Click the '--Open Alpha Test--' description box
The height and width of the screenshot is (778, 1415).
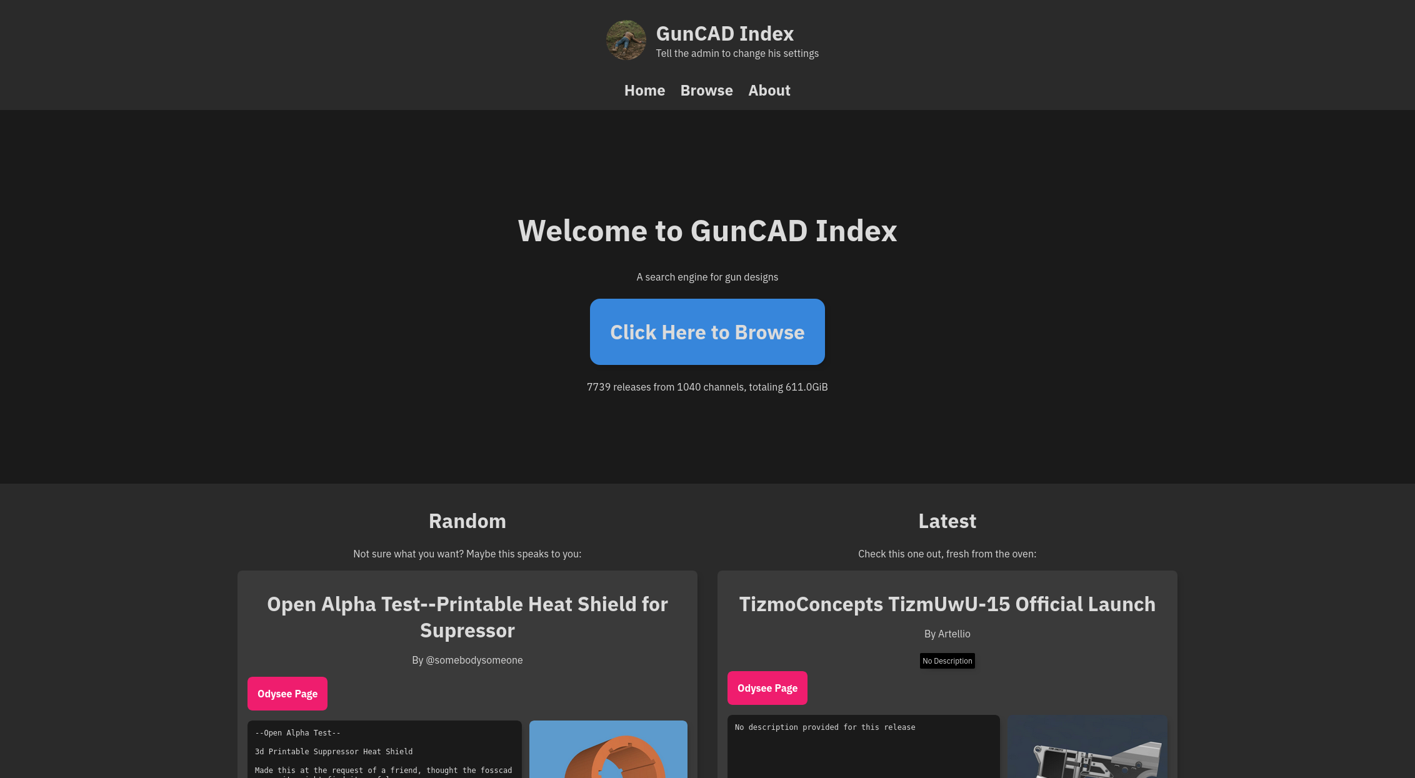pos(384,749)
